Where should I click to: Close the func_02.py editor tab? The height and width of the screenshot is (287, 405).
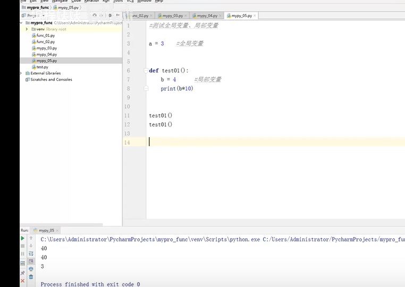point(151,16)
